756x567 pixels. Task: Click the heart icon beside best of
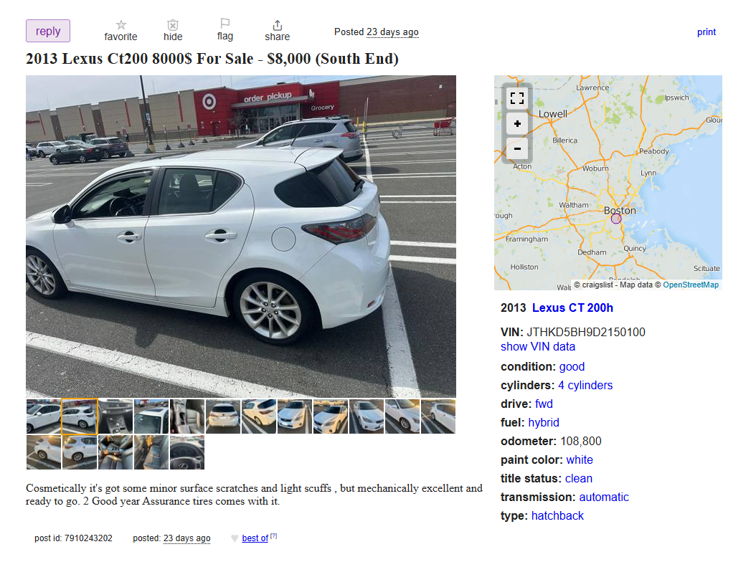(235, 538)
